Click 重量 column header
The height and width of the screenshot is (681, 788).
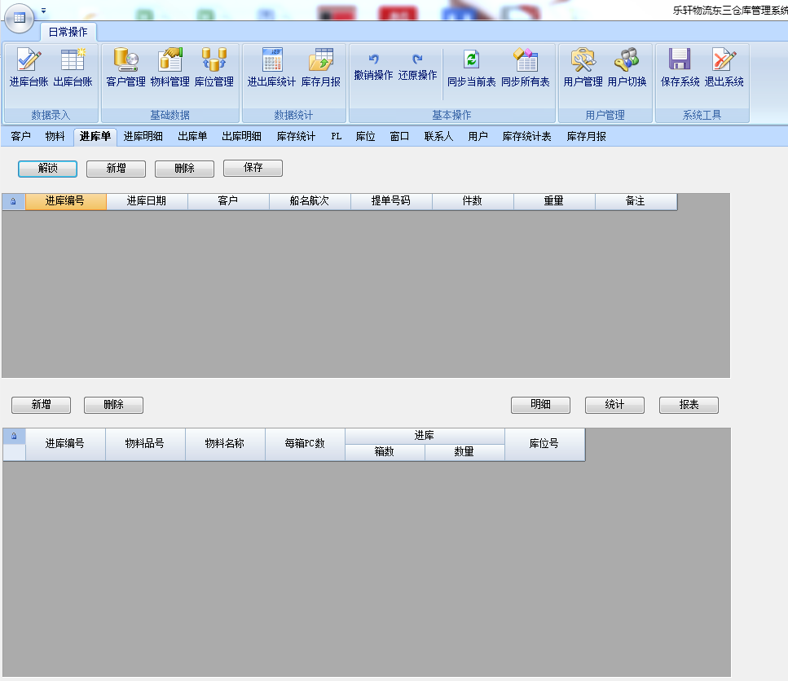[554, 201]
